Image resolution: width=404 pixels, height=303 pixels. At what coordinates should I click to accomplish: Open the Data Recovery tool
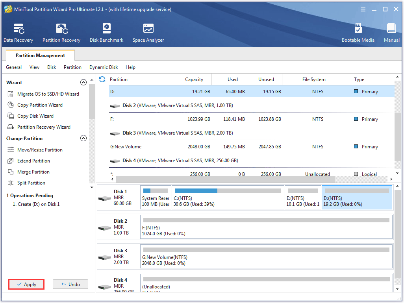pyautogui.click(x=18, y=33)
